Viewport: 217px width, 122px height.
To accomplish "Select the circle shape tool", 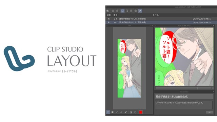I will pos(135,112).
